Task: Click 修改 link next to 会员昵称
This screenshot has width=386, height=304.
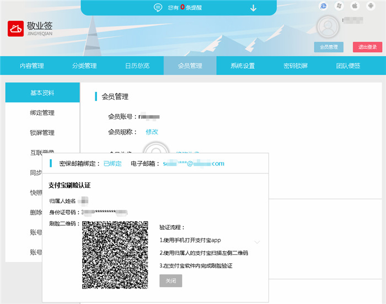Action: pos(152,132)
